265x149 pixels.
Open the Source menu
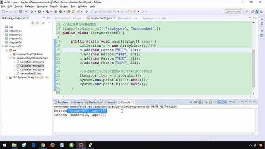click(x=18, y=6)
